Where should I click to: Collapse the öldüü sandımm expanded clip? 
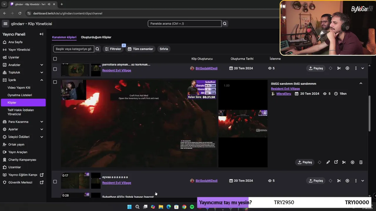(361, 84)
